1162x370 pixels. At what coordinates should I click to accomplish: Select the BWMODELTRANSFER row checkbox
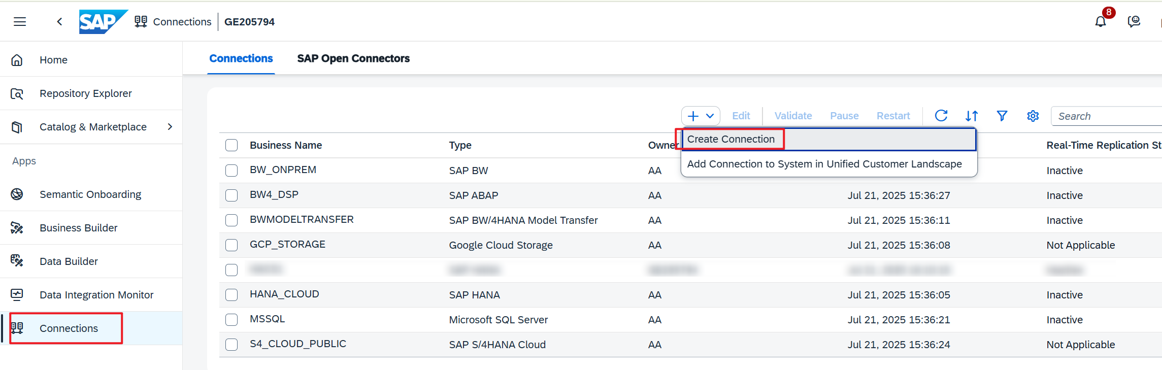pos(231,220)
